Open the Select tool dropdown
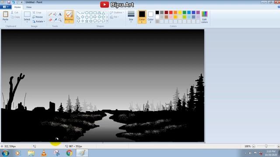This screenshot has width=280, height=157. pyautogui.click(x=27, y=22)
